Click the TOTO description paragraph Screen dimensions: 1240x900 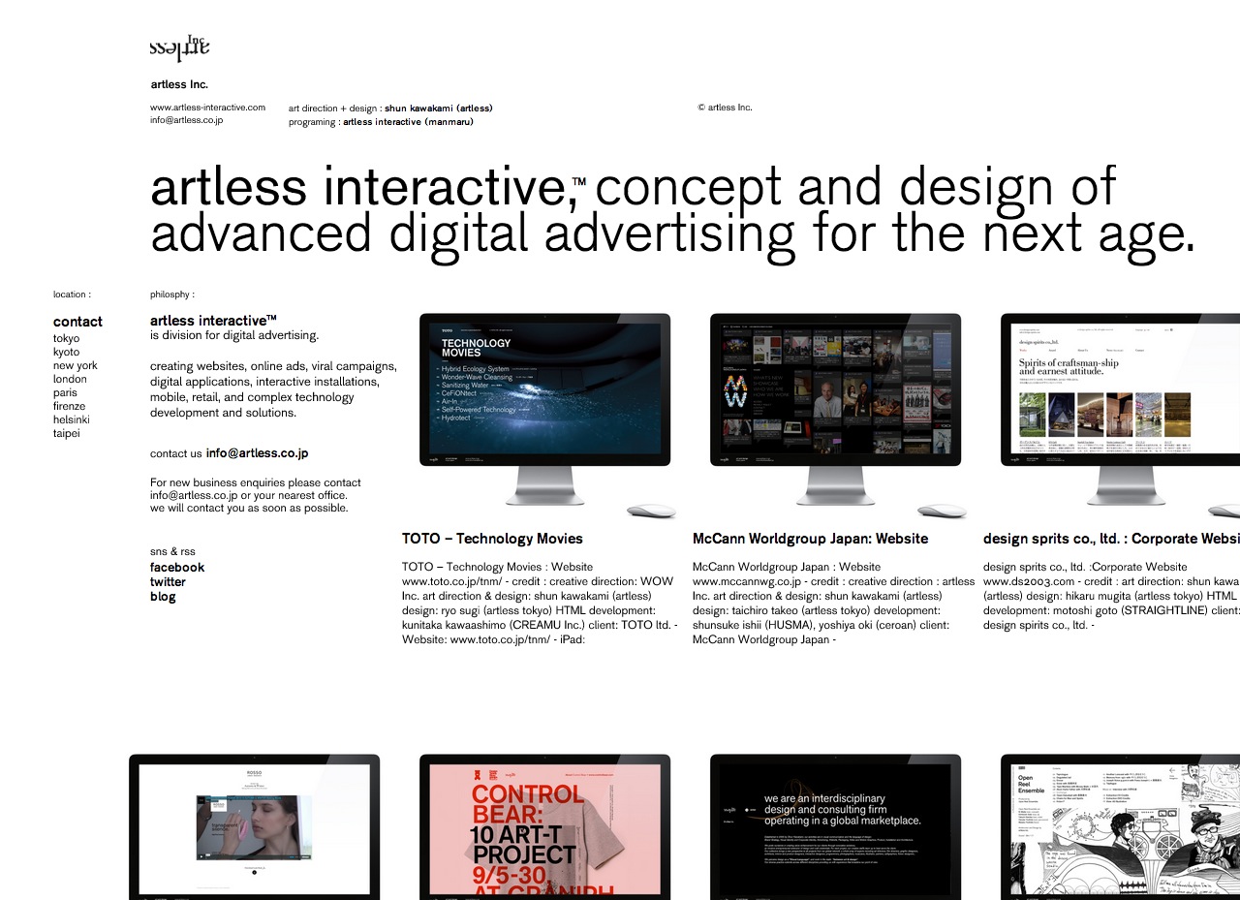point(540,604)
